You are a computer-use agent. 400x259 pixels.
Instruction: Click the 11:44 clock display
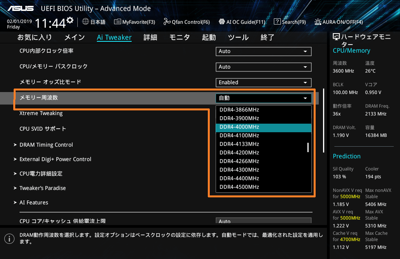50,23
